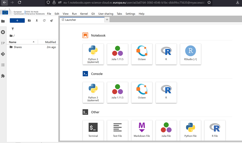Viewport: 242px width, 143px height.
Task: Open the Table of Contents sidebar
Action: click(x=3, y=65)
